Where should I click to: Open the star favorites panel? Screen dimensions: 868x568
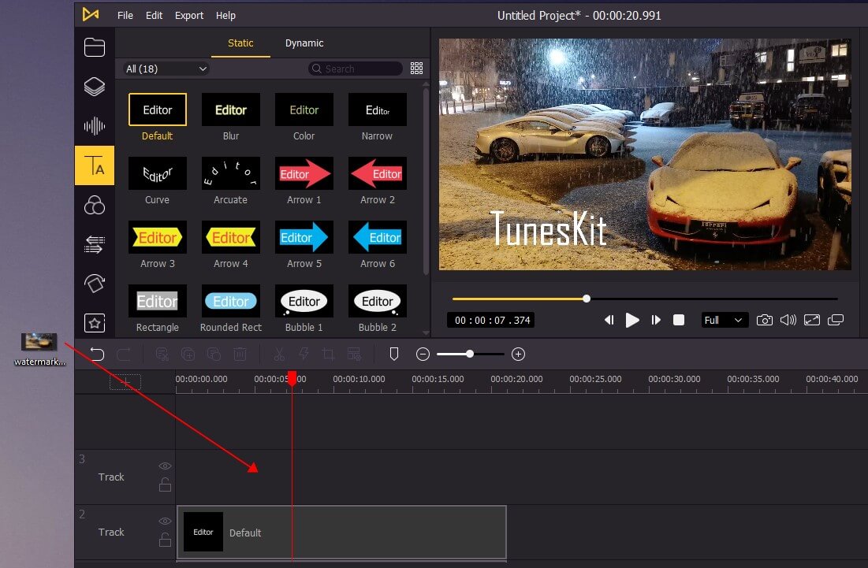94,323
